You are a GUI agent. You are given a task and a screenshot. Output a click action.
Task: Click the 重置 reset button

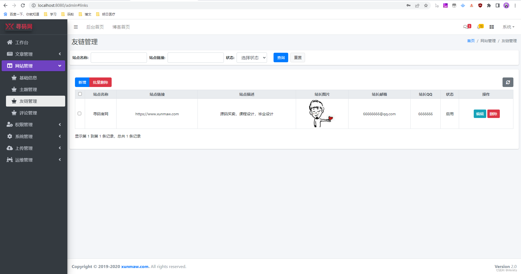[298, 58]
